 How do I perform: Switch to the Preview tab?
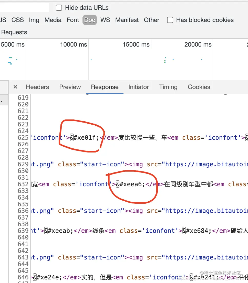coord(70,87)
